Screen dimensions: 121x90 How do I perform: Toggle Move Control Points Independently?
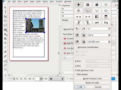(88, 11)
